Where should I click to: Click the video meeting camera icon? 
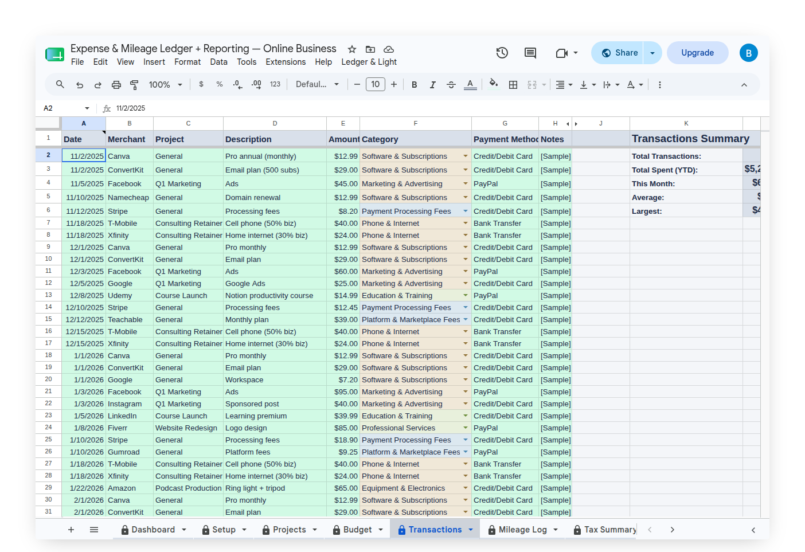pyautogui.click(x=561, y=53)
